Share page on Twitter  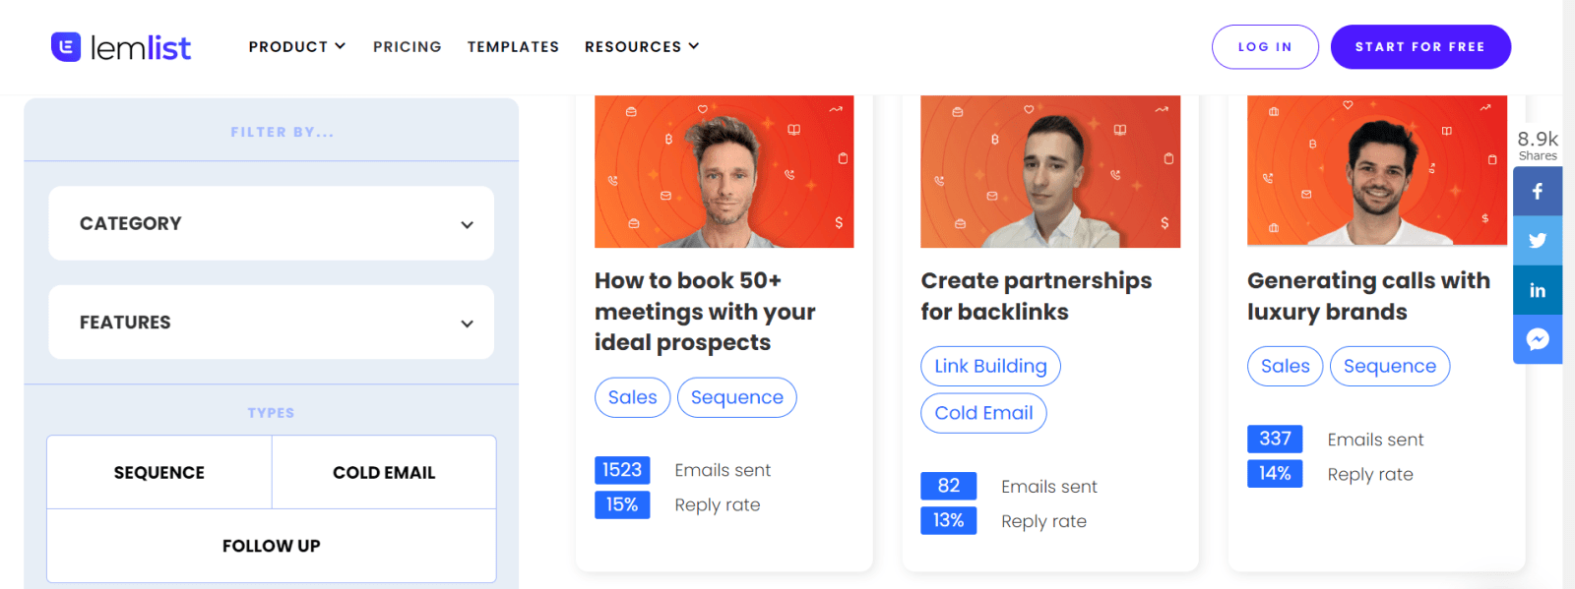(1537, 241)
